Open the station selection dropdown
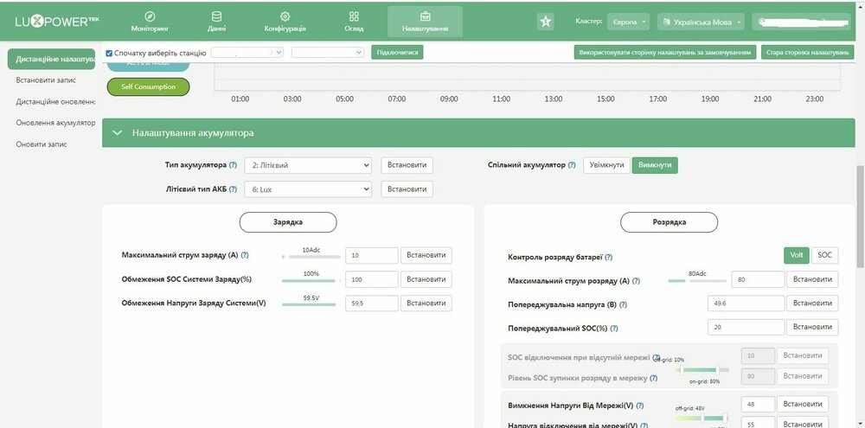The image size is (865, 428). (x=247, y=53)
